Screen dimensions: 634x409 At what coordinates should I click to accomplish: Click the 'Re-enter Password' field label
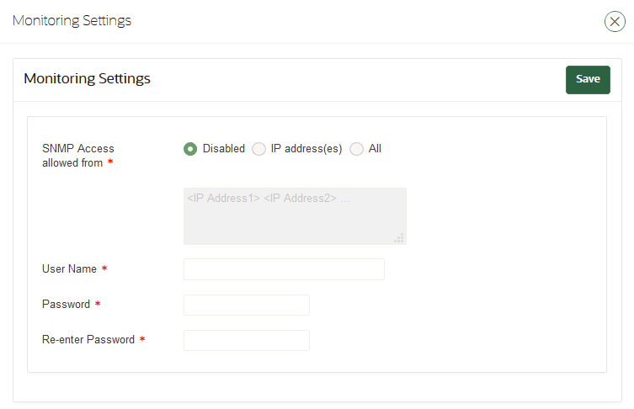pos(88,340)
